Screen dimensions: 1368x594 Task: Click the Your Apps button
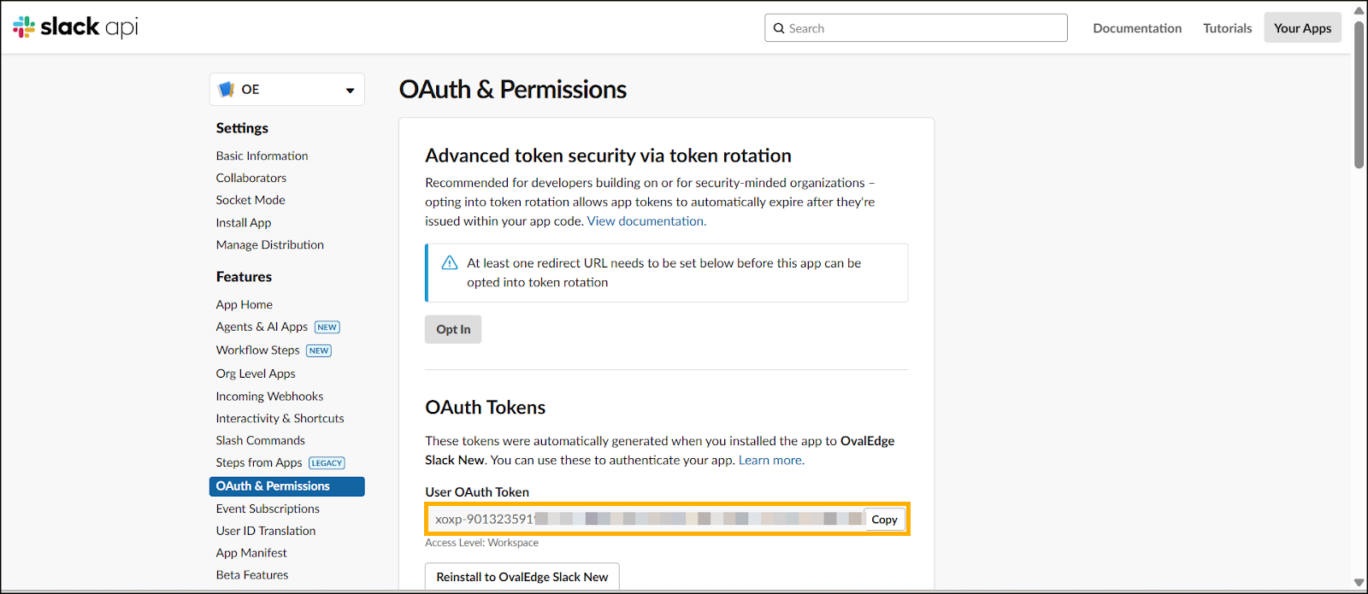click(x=1302, y=28)
